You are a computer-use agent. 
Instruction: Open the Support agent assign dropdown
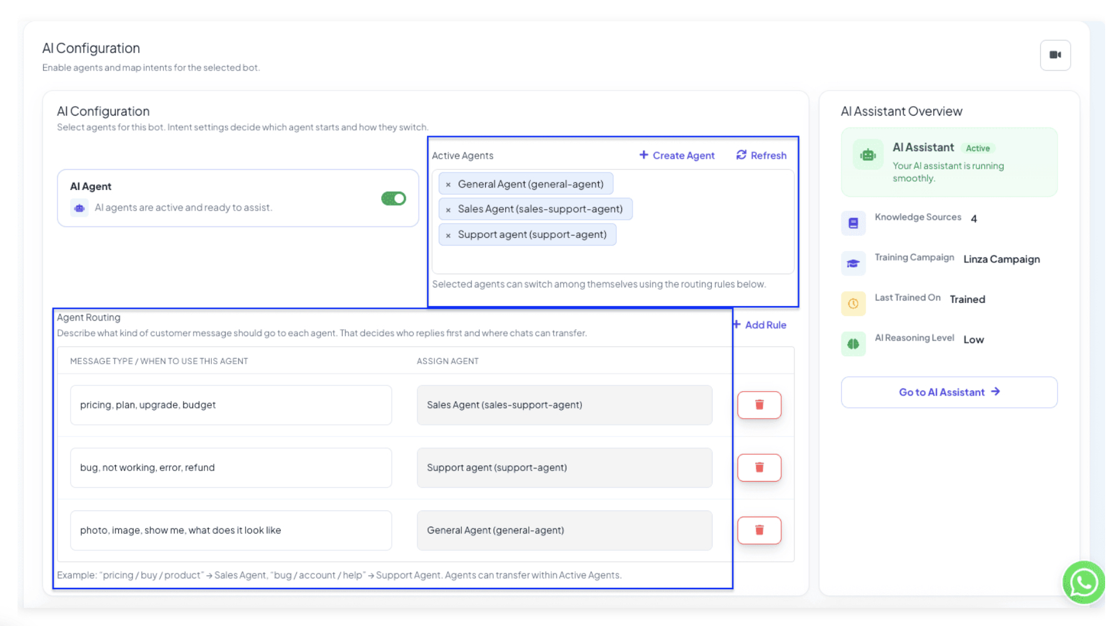[x=564, y=467]
